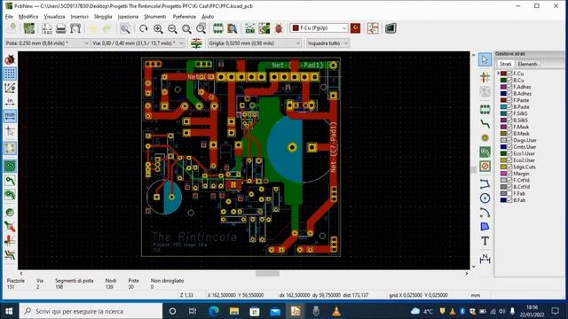The image size is (568, 319).
Task: Open the Modifica menu
Action: click(28, 17)
